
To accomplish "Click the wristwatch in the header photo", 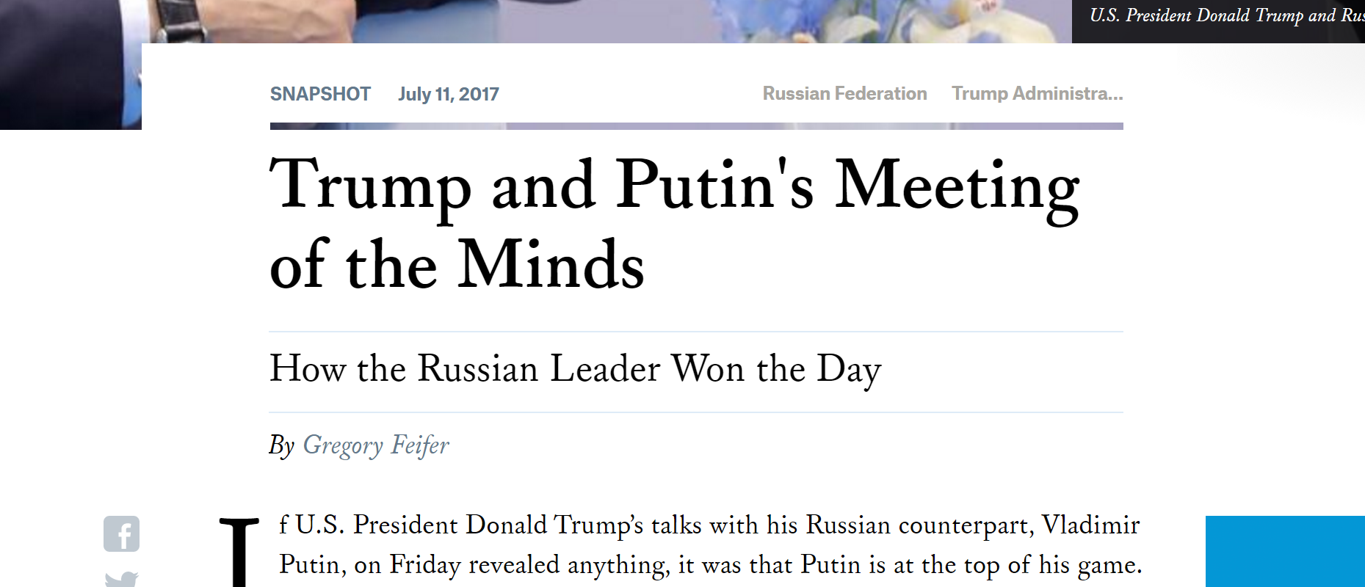I will point(179,19).
